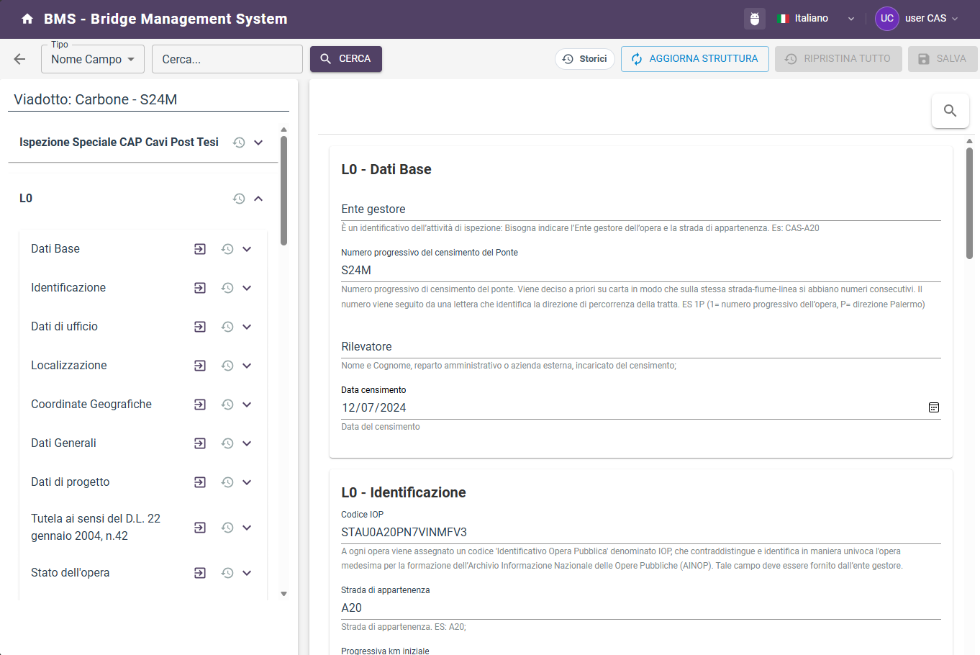Viewport: 980px width, 655px height.
Task: Open Tipo Nome Campo dropdown
Action: [93, 59]
